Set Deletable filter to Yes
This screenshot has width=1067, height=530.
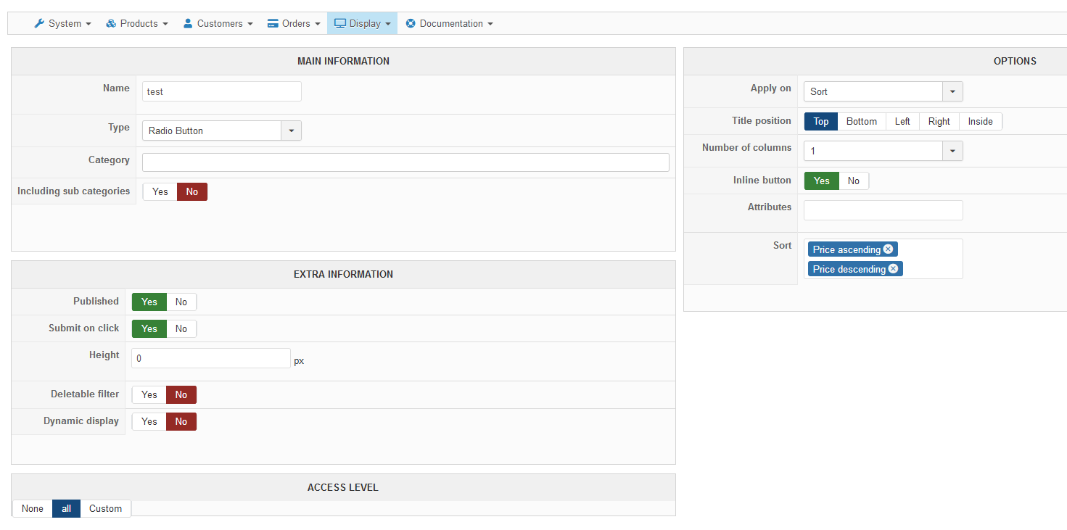click(149, 394)
